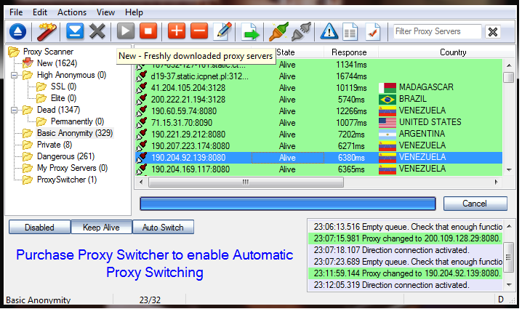Select proxy 190.207.223.174:8080
The image size is (522, 309).
(x=319, y=146)
